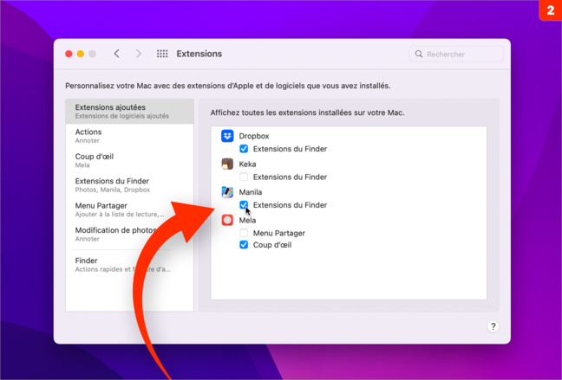
Task: Select Actions category in sidebar
Action: [130, 136]
